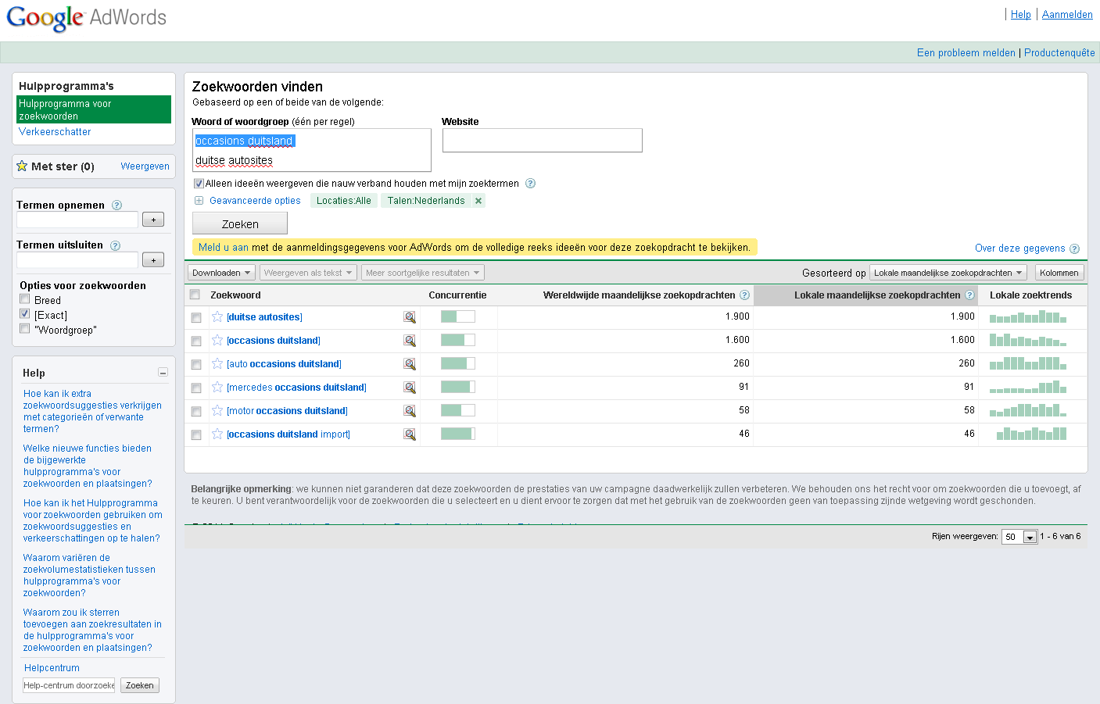The height and width of the screenshot is (704, 1100).
Task: Open the Helpcentrum link
Action: click(52, 668)
